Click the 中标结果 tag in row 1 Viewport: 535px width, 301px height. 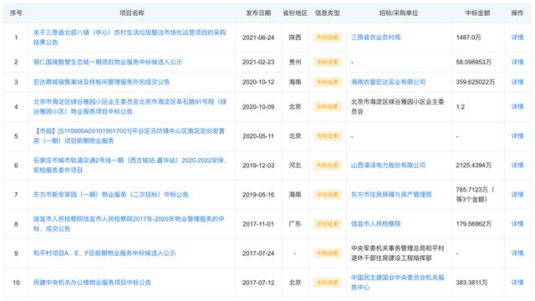pyautogui.click(x=327, y=37)
